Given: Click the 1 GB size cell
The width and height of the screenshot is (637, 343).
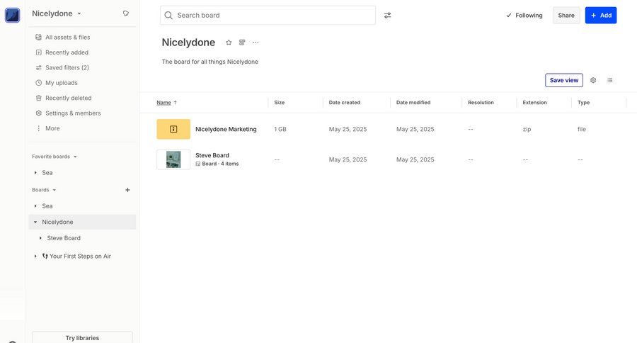Looking at the screenshot, I should [280, 129].
